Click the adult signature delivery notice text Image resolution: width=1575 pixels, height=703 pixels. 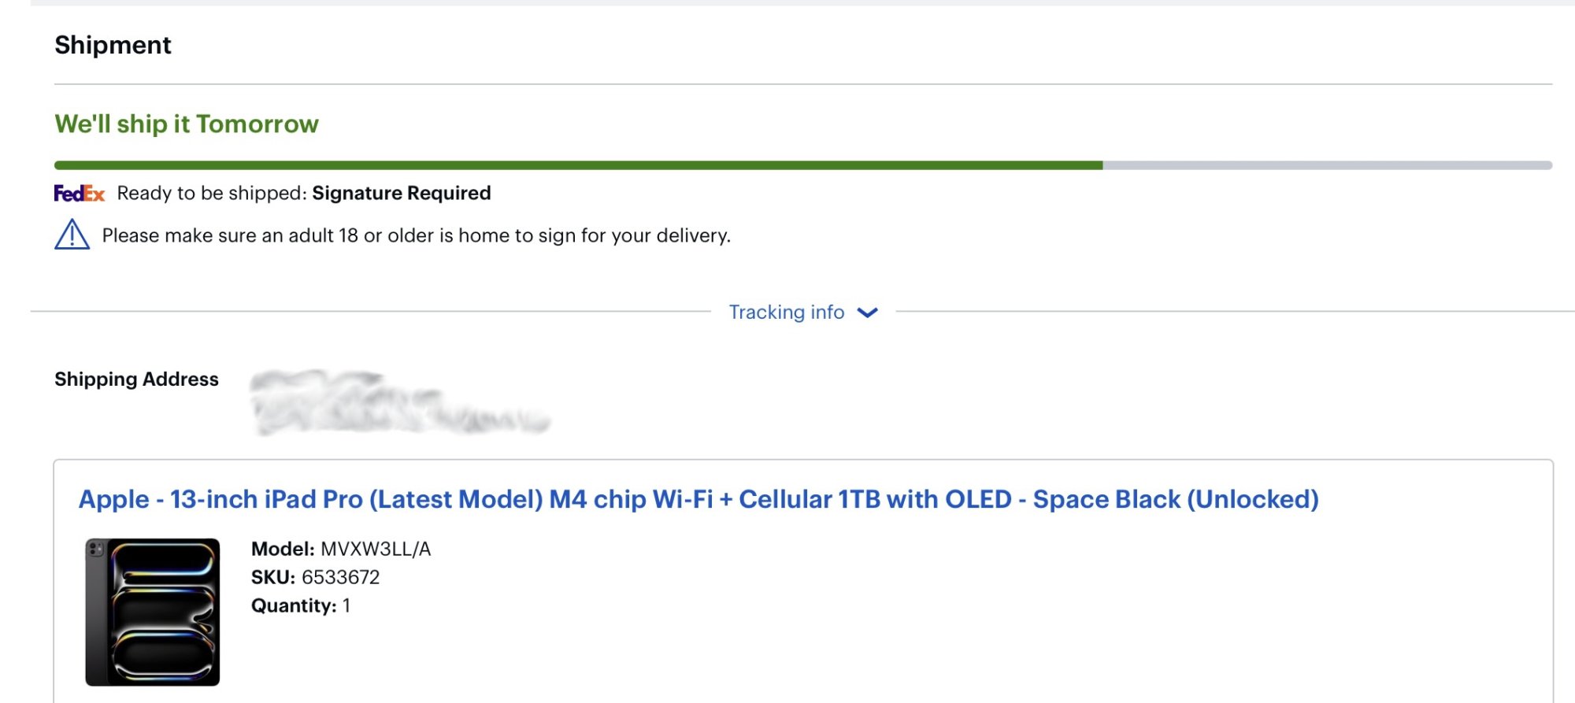point(416,235)
